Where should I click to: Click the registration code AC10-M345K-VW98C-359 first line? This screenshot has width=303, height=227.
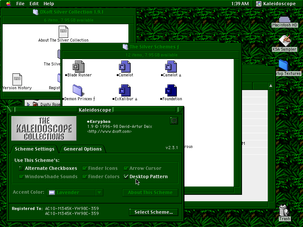click(72, 208)
